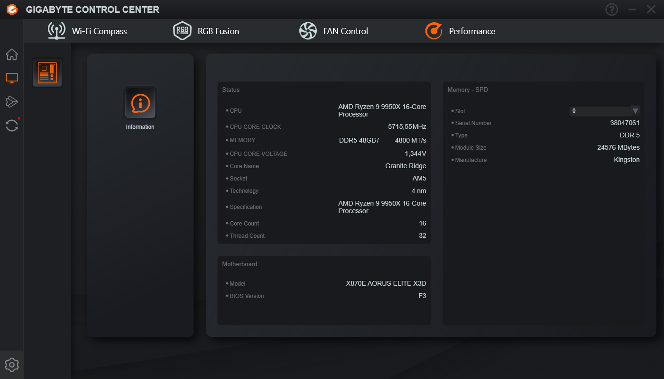Click the Technology label
The width and height of the screenshot is (664, 379).
coord(244,191)
